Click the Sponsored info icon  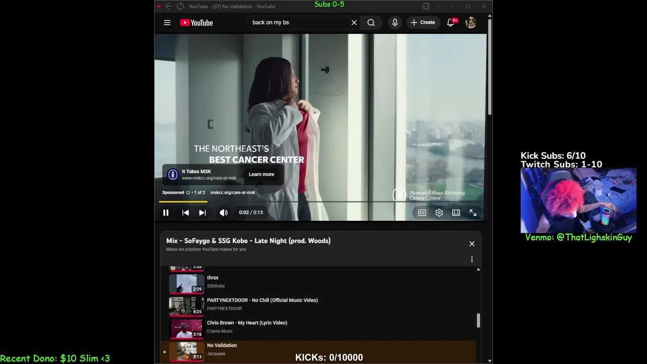pyautogui.click(x=188, y=193)
